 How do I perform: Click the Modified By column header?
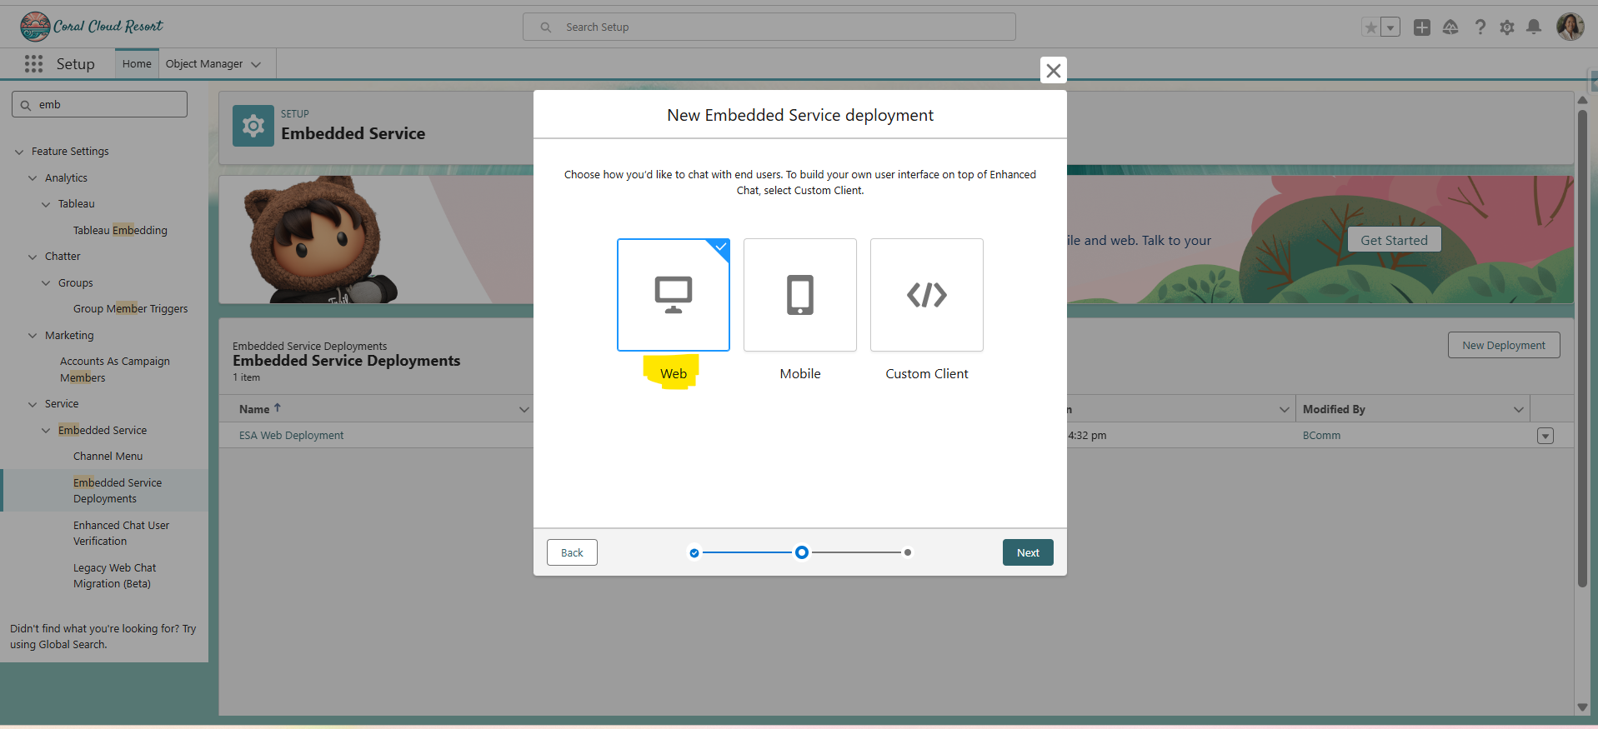pyautogui.click(x=1334, y=409)
